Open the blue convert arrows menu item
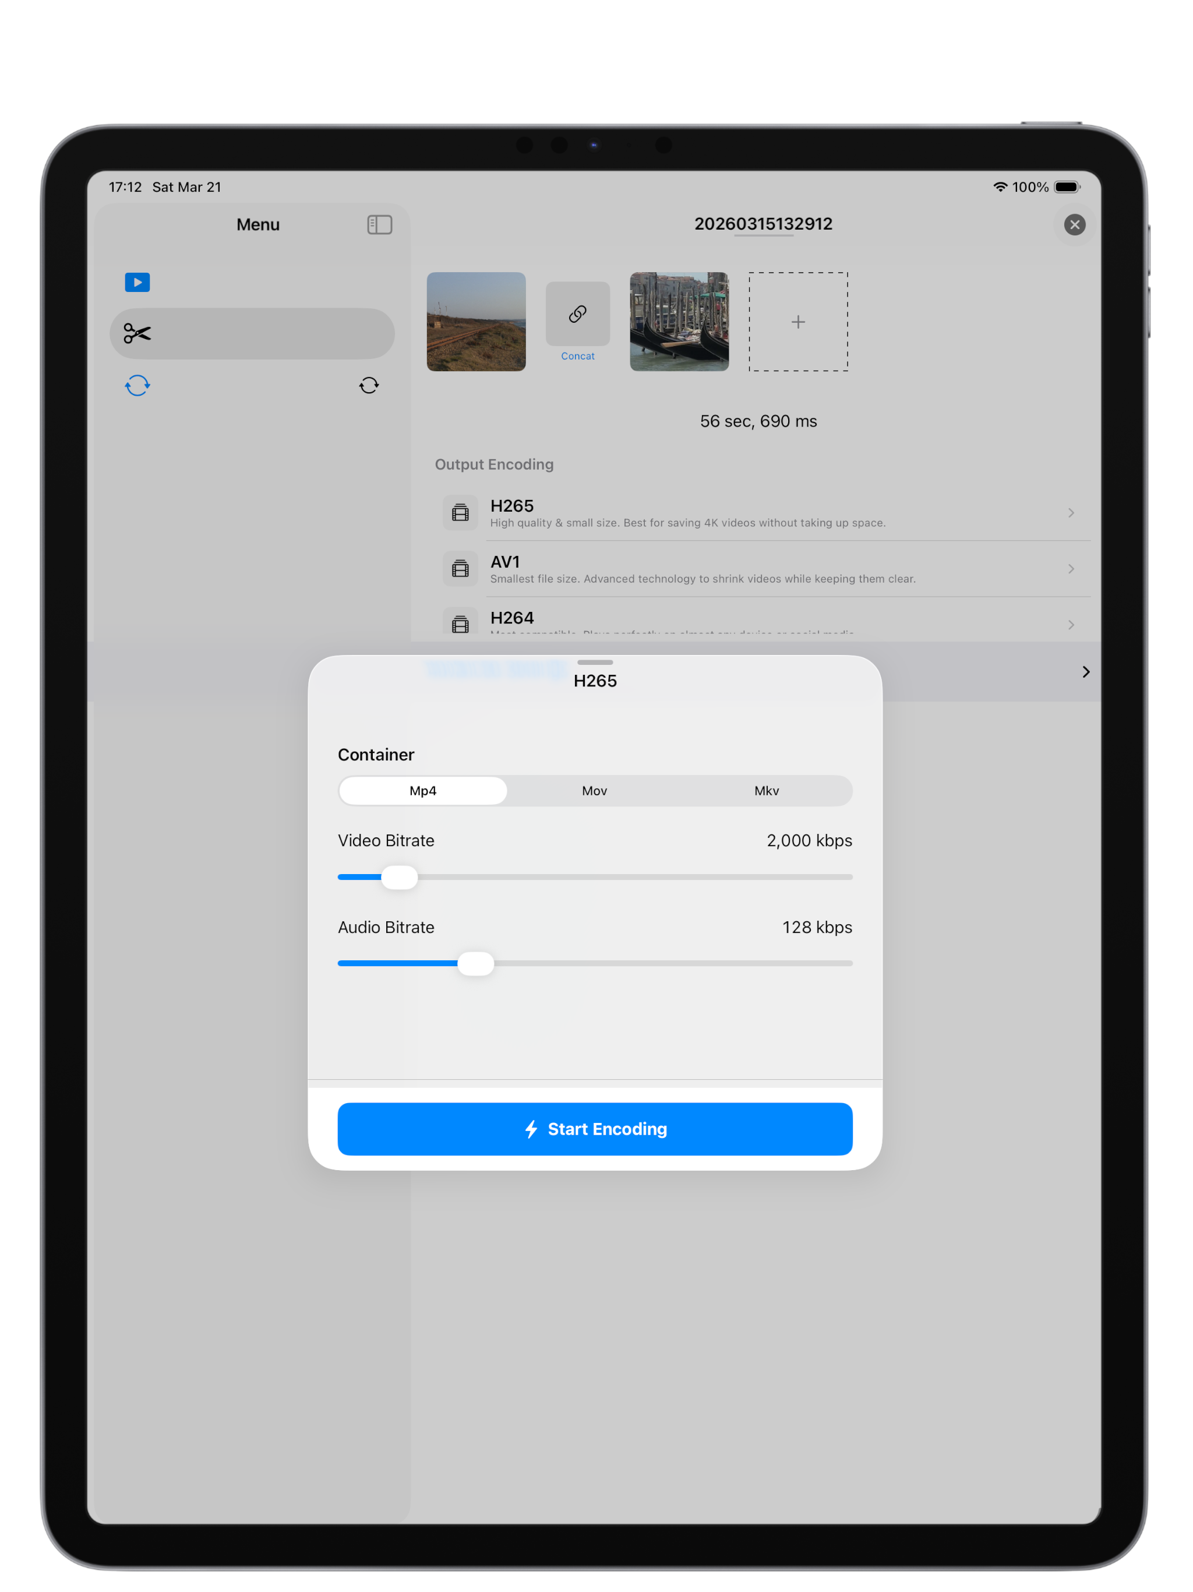 137,386
